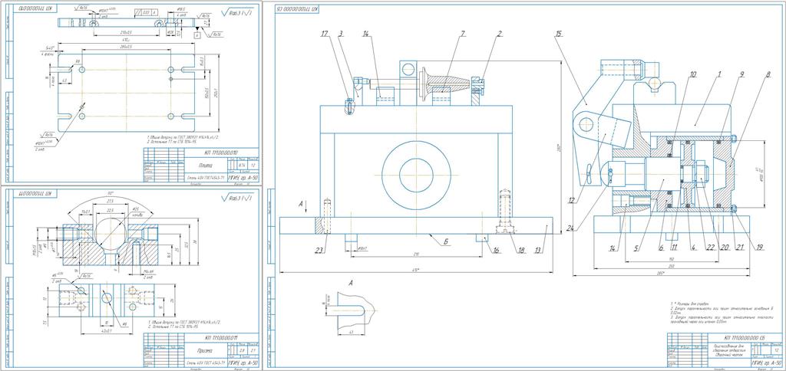The height and width of the screenshot is (371, 786).
Task: Click the mirrored designation stamp in the assembly's top-left corner
Action: pyautogui.click(x=297, y=9)
